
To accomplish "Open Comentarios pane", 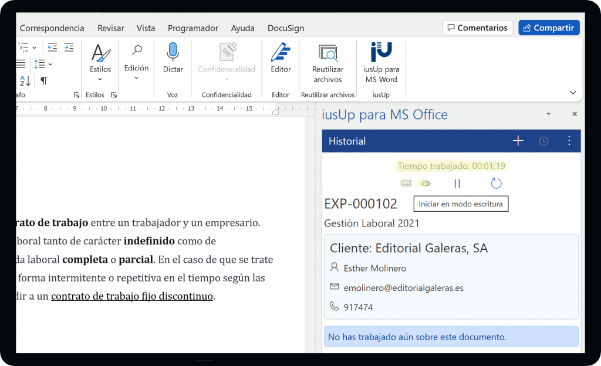I will point(478,28).
